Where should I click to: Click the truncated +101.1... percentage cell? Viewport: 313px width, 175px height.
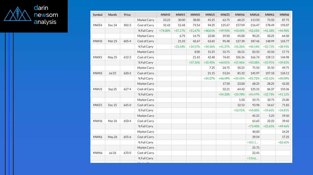click(252, 142)
